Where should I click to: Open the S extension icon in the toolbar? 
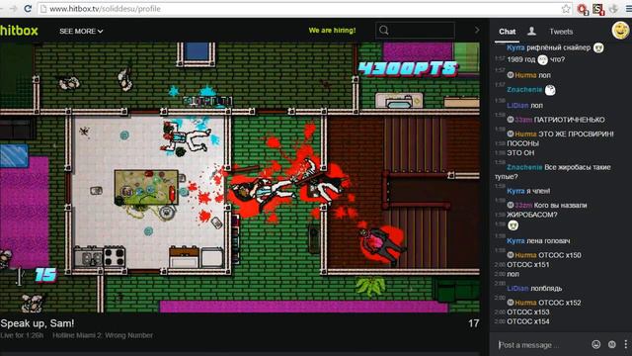(x=598, y=9)
